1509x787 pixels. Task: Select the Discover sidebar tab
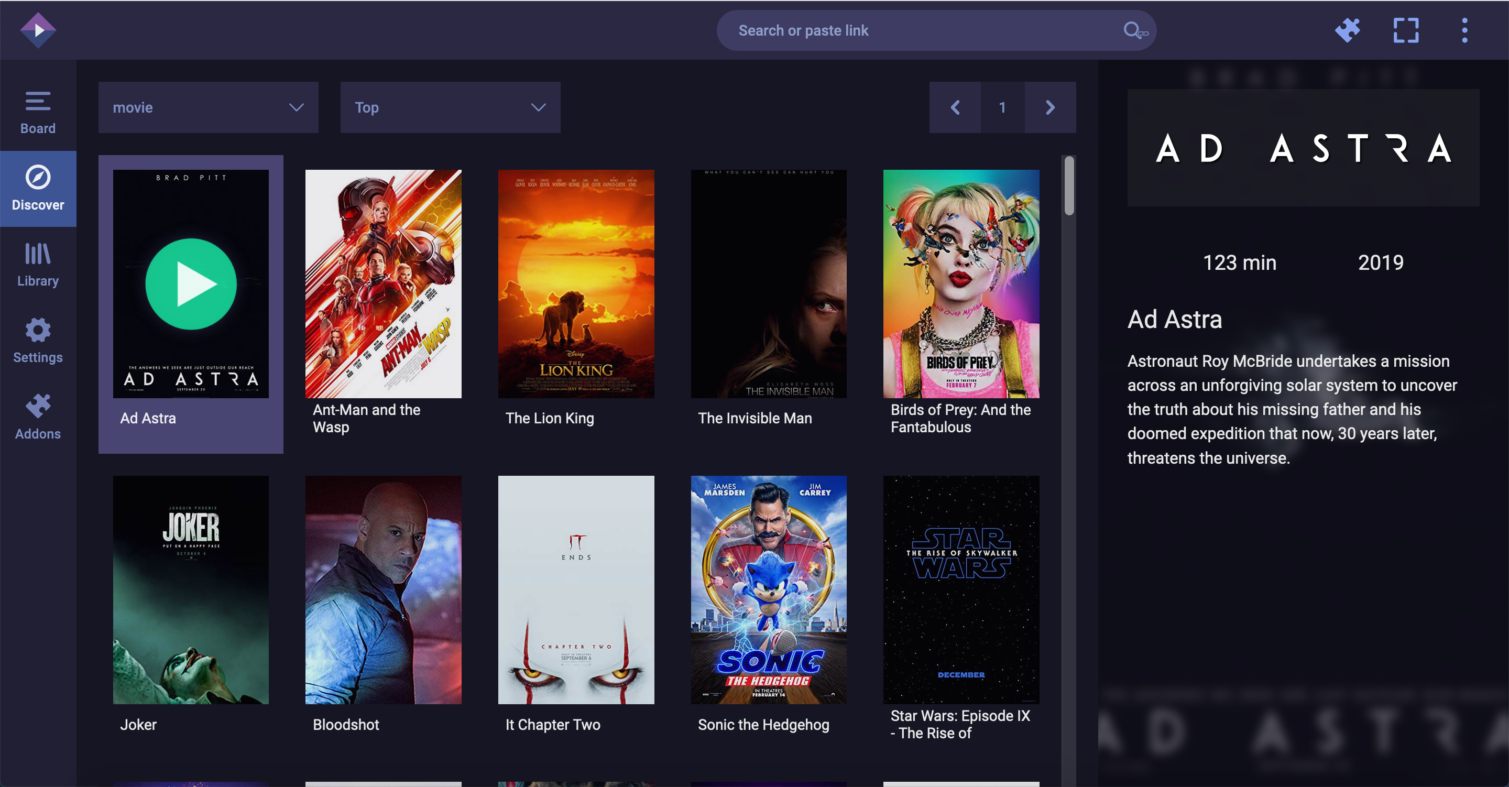[38, 189]
